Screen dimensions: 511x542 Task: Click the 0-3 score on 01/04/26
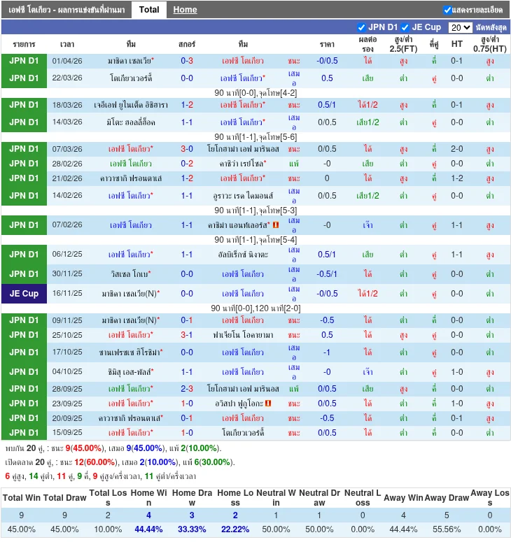coord(187,61)
